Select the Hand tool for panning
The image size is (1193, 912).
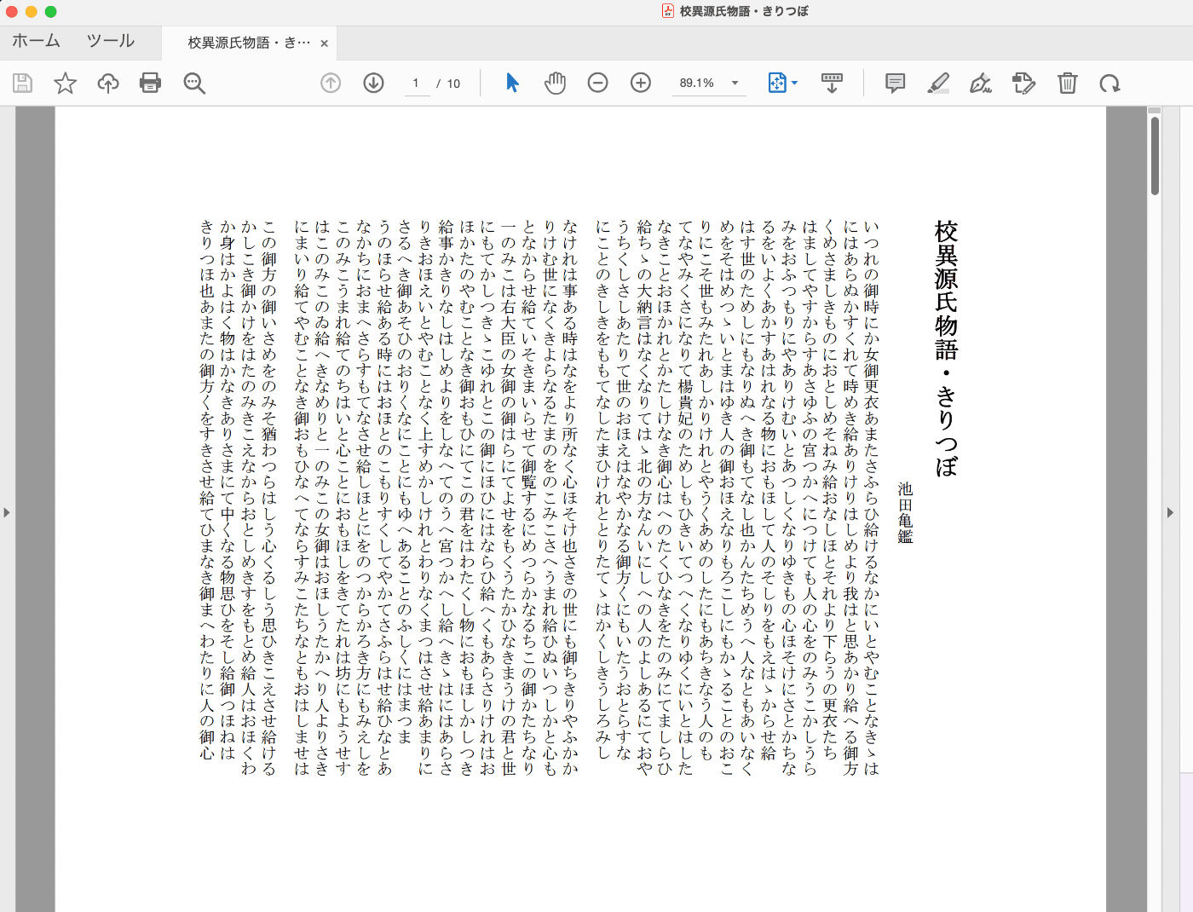(555, 83)
